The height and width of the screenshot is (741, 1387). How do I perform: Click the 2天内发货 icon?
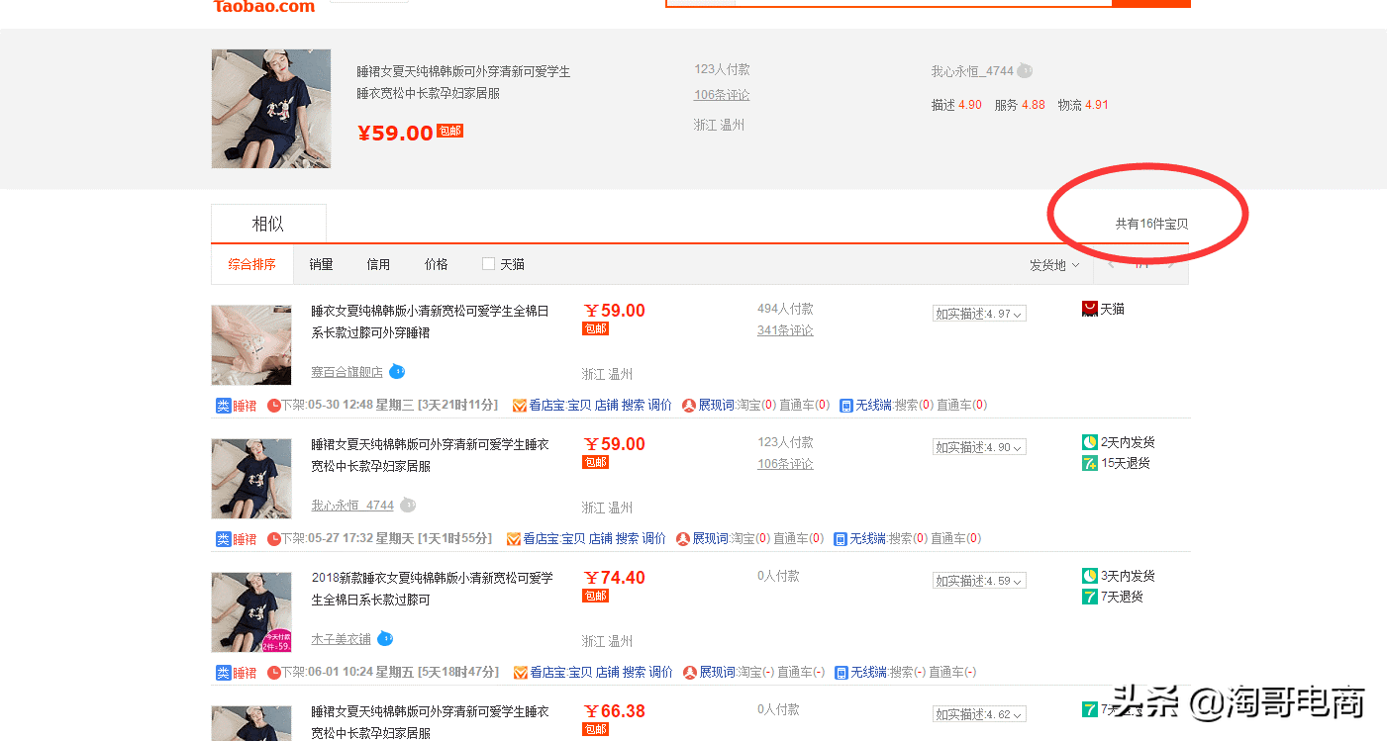point(1090,442)
